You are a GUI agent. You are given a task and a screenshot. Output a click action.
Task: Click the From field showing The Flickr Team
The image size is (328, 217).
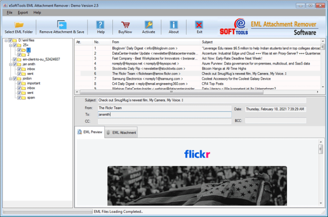coord(164,108)
